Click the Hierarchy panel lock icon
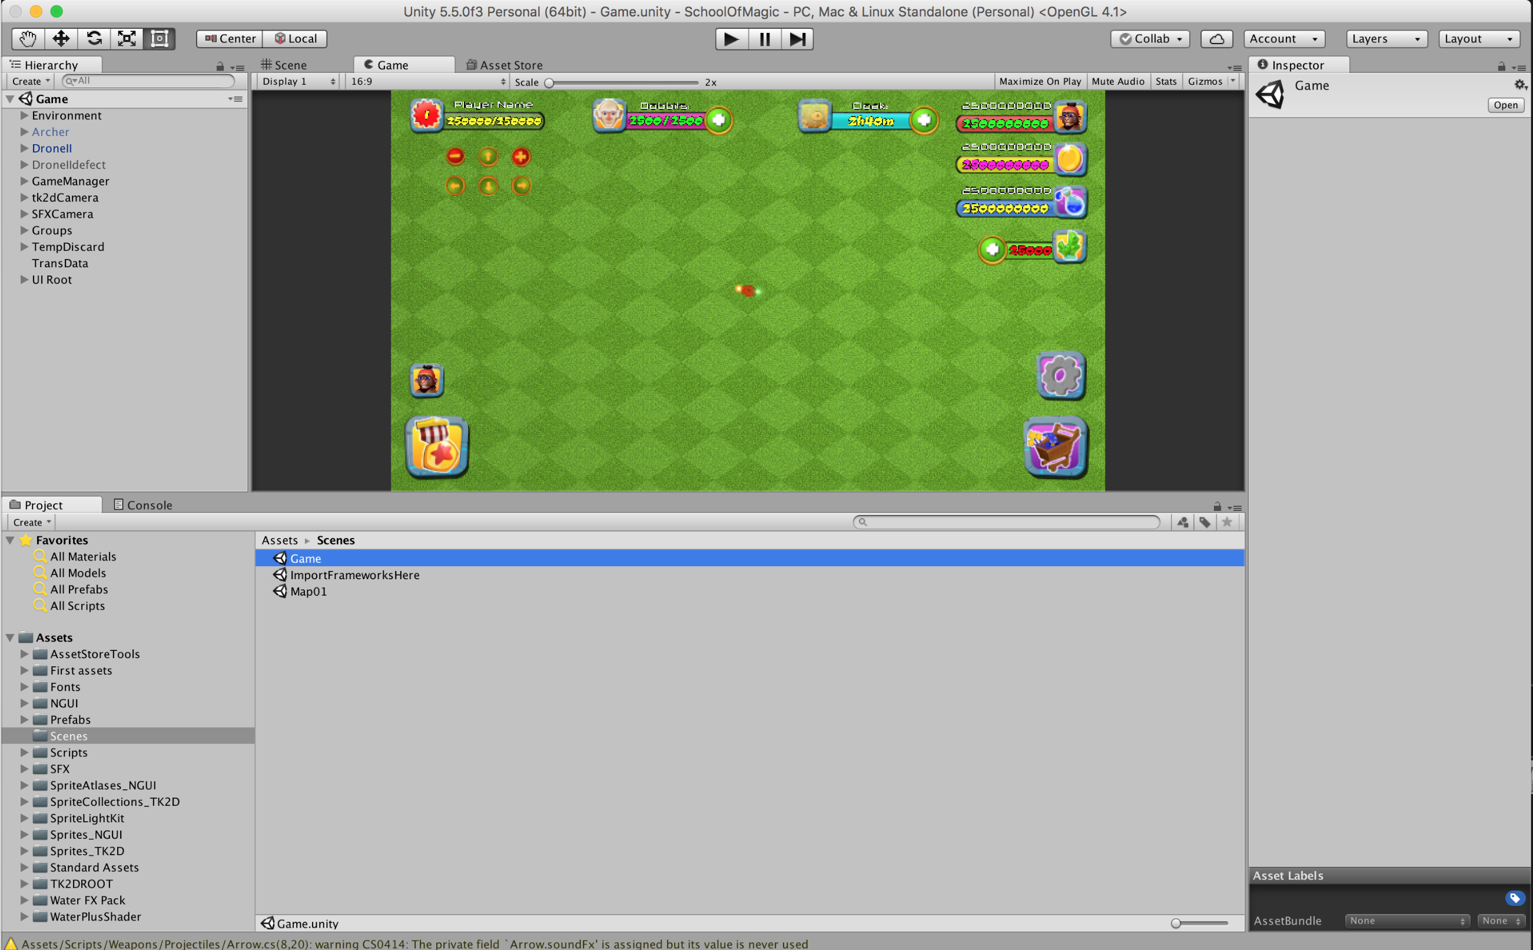The image size is (1533, 950). [220, 66]
